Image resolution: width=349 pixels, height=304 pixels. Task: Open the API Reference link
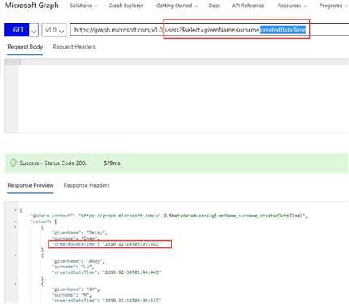(x=248, y=6)
